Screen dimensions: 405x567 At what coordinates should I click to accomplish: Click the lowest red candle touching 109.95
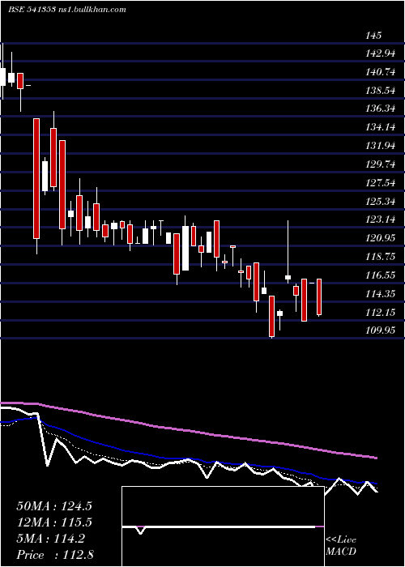[271, 317]
